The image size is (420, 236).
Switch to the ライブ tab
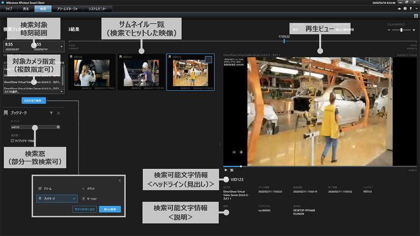point(8,8)
